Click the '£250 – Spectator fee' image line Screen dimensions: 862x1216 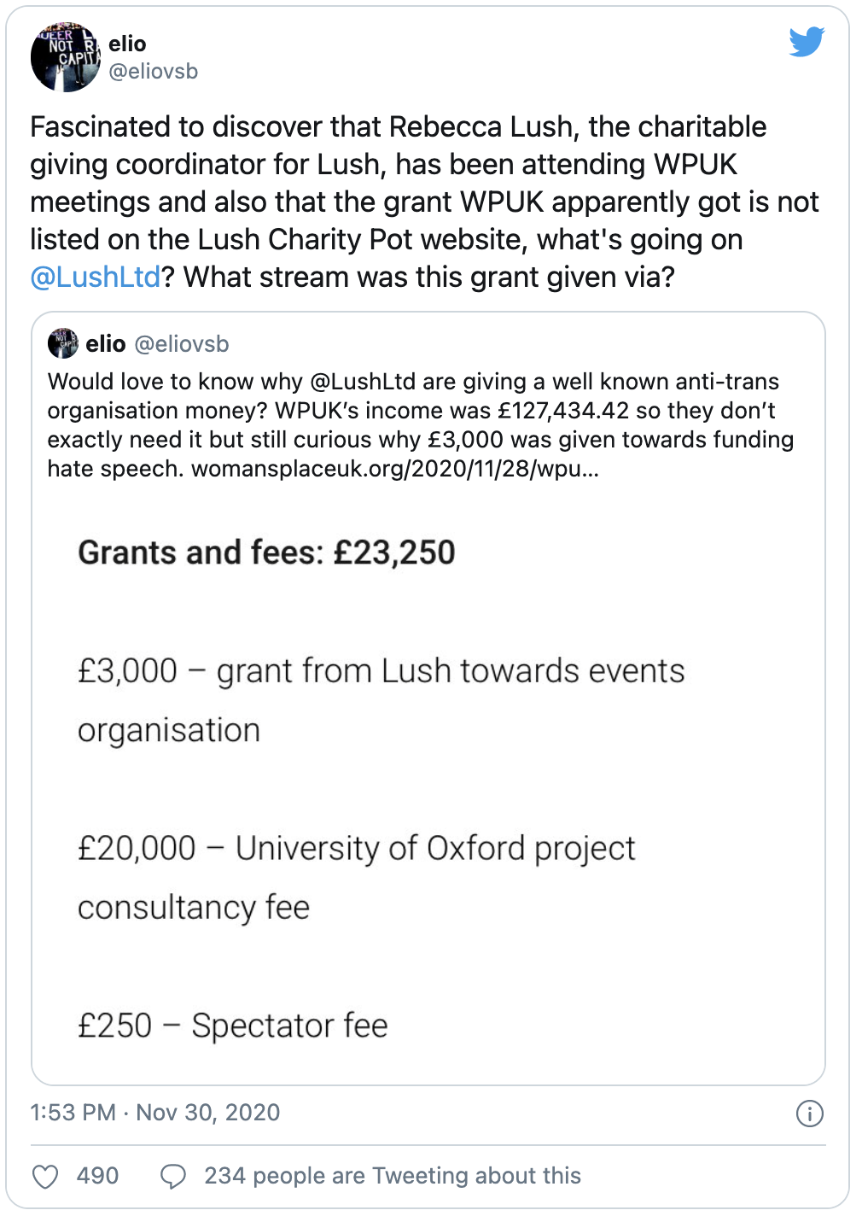pos(232,1026)
